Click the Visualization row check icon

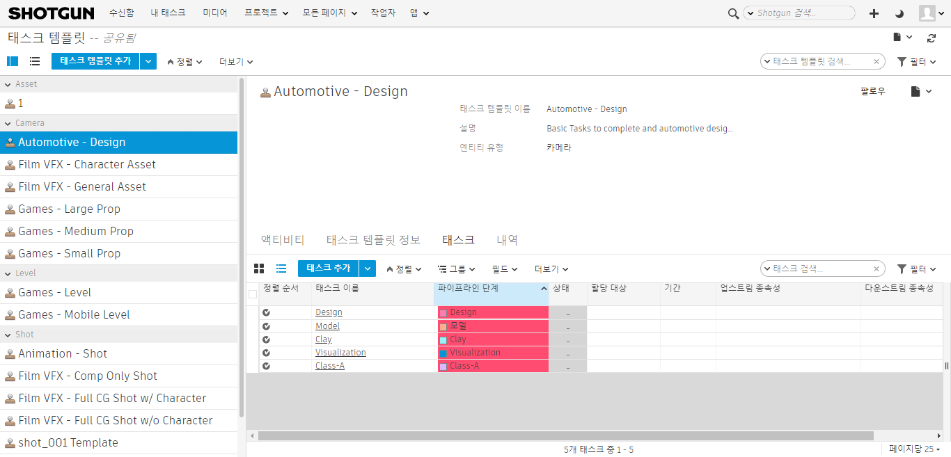point(266,353)
